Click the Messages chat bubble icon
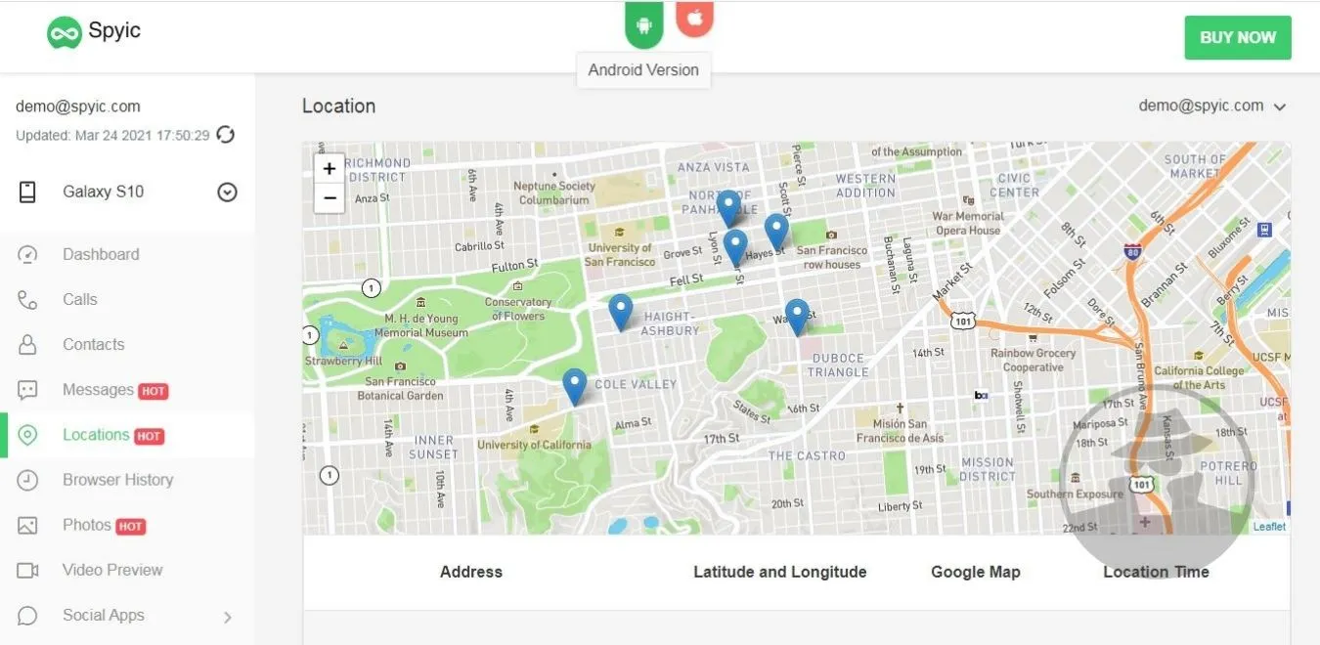The height and width of the screenshot is (645, 1320). tap(27, 390)
